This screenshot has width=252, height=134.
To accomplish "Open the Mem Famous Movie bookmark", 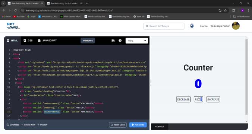I will (x=71, y=16).
